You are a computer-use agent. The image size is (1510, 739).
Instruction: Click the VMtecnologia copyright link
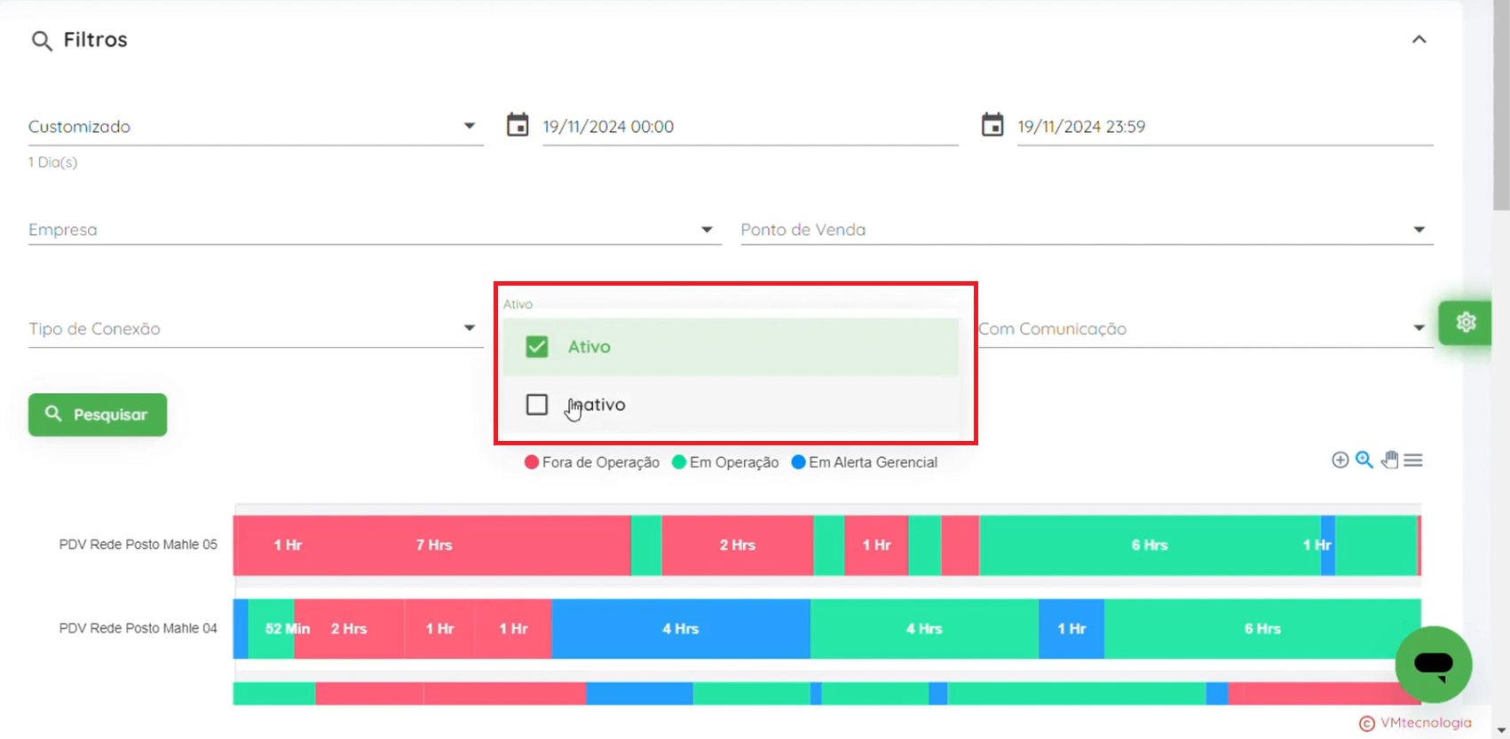[x=1416, y=723]
